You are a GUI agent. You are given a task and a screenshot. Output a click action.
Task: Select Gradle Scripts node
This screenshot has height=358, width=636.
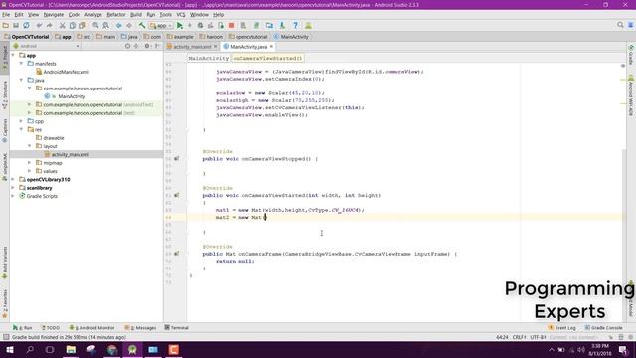tap(42, 196)
